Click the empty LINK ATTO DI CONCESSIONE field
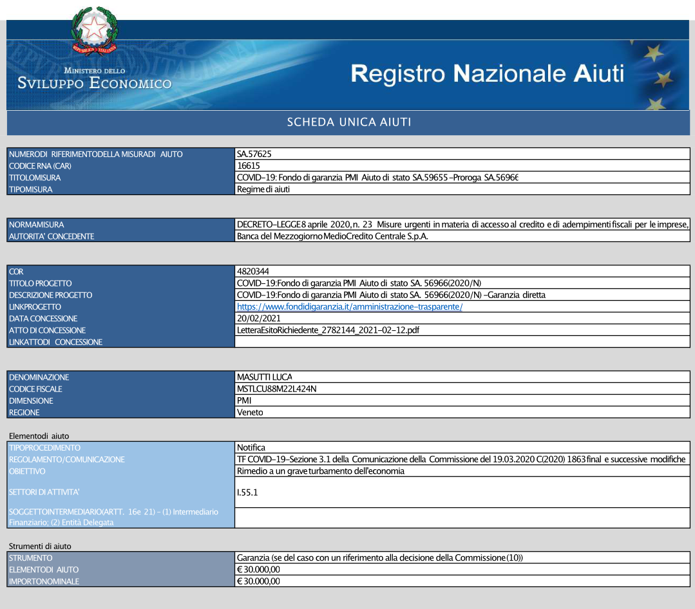The height and width of the screenshot is (609, 695). [x=462, y=342]
